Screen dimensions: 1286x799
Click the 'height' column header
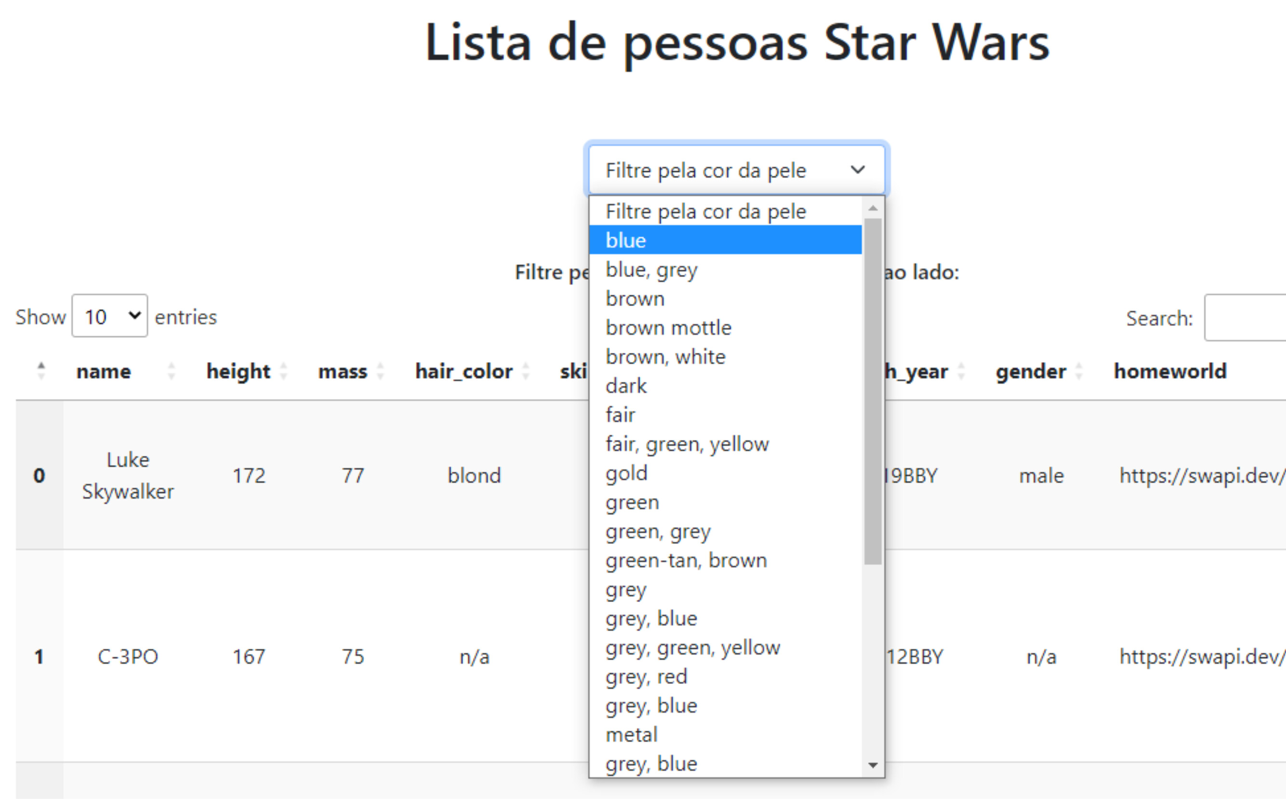tap(238, 371)
